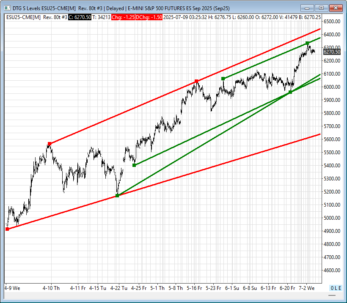Select red anchor point at 4-9 low
347x303 pixels.
point(7,229)
